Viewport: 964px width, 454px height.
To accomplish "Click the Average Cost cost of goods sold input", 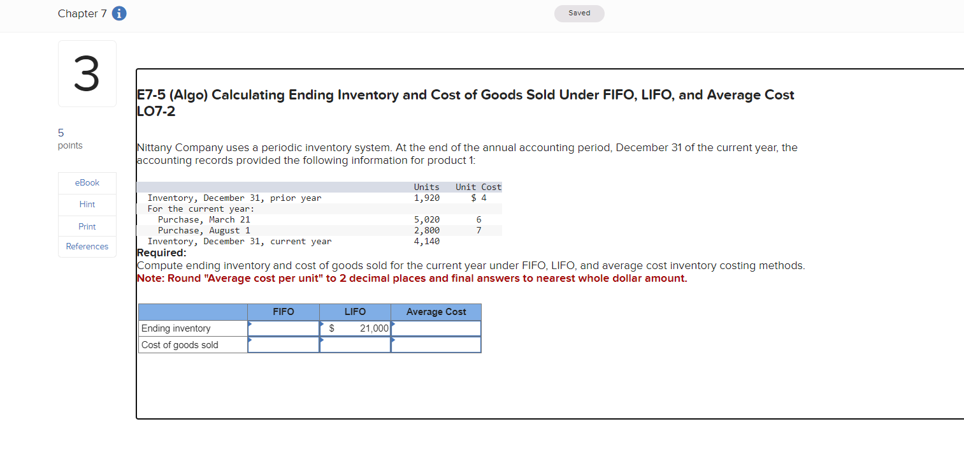I will [437, 344].
